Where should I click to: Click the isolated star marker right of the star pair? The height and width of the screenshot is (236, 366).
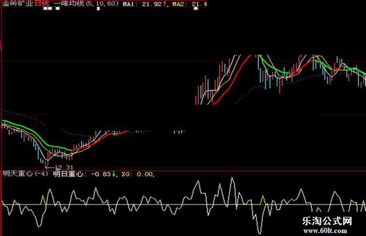click(57, 9)
